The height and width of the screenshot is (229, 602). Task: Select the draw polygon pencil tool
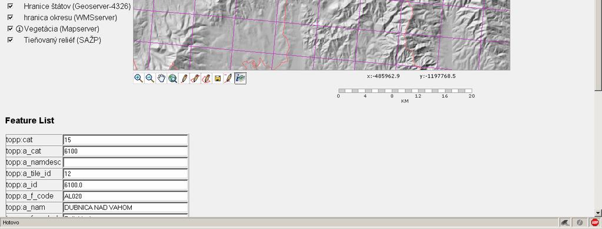point(206,79)
